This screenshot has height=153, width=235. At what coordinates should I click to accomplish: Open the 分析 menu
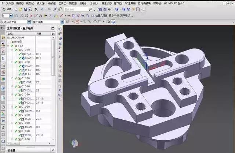point(94,3)
